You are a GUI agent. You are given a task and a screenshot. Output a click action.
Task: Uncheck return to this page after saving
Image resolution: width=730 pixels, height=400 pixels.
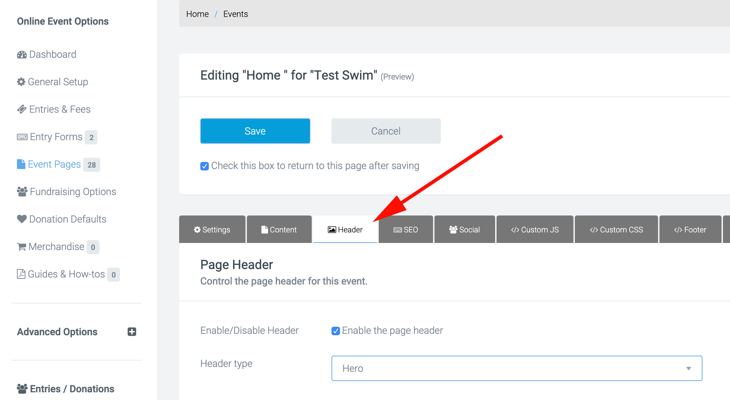point(205,166)
